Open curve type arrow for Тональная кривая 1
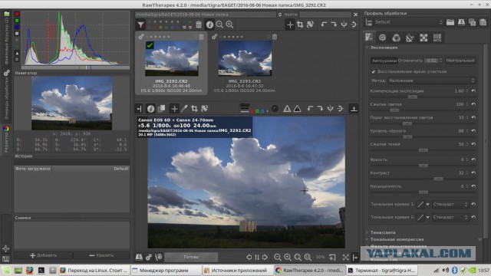491x276 pixels. (x=427, y=205)
